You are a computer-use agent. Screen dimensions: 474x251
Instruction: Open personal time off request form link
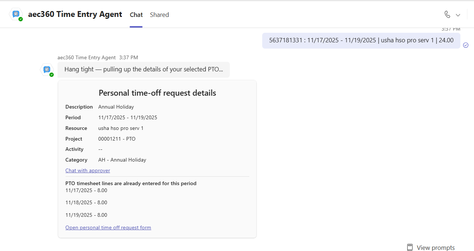tap(108, 227)
